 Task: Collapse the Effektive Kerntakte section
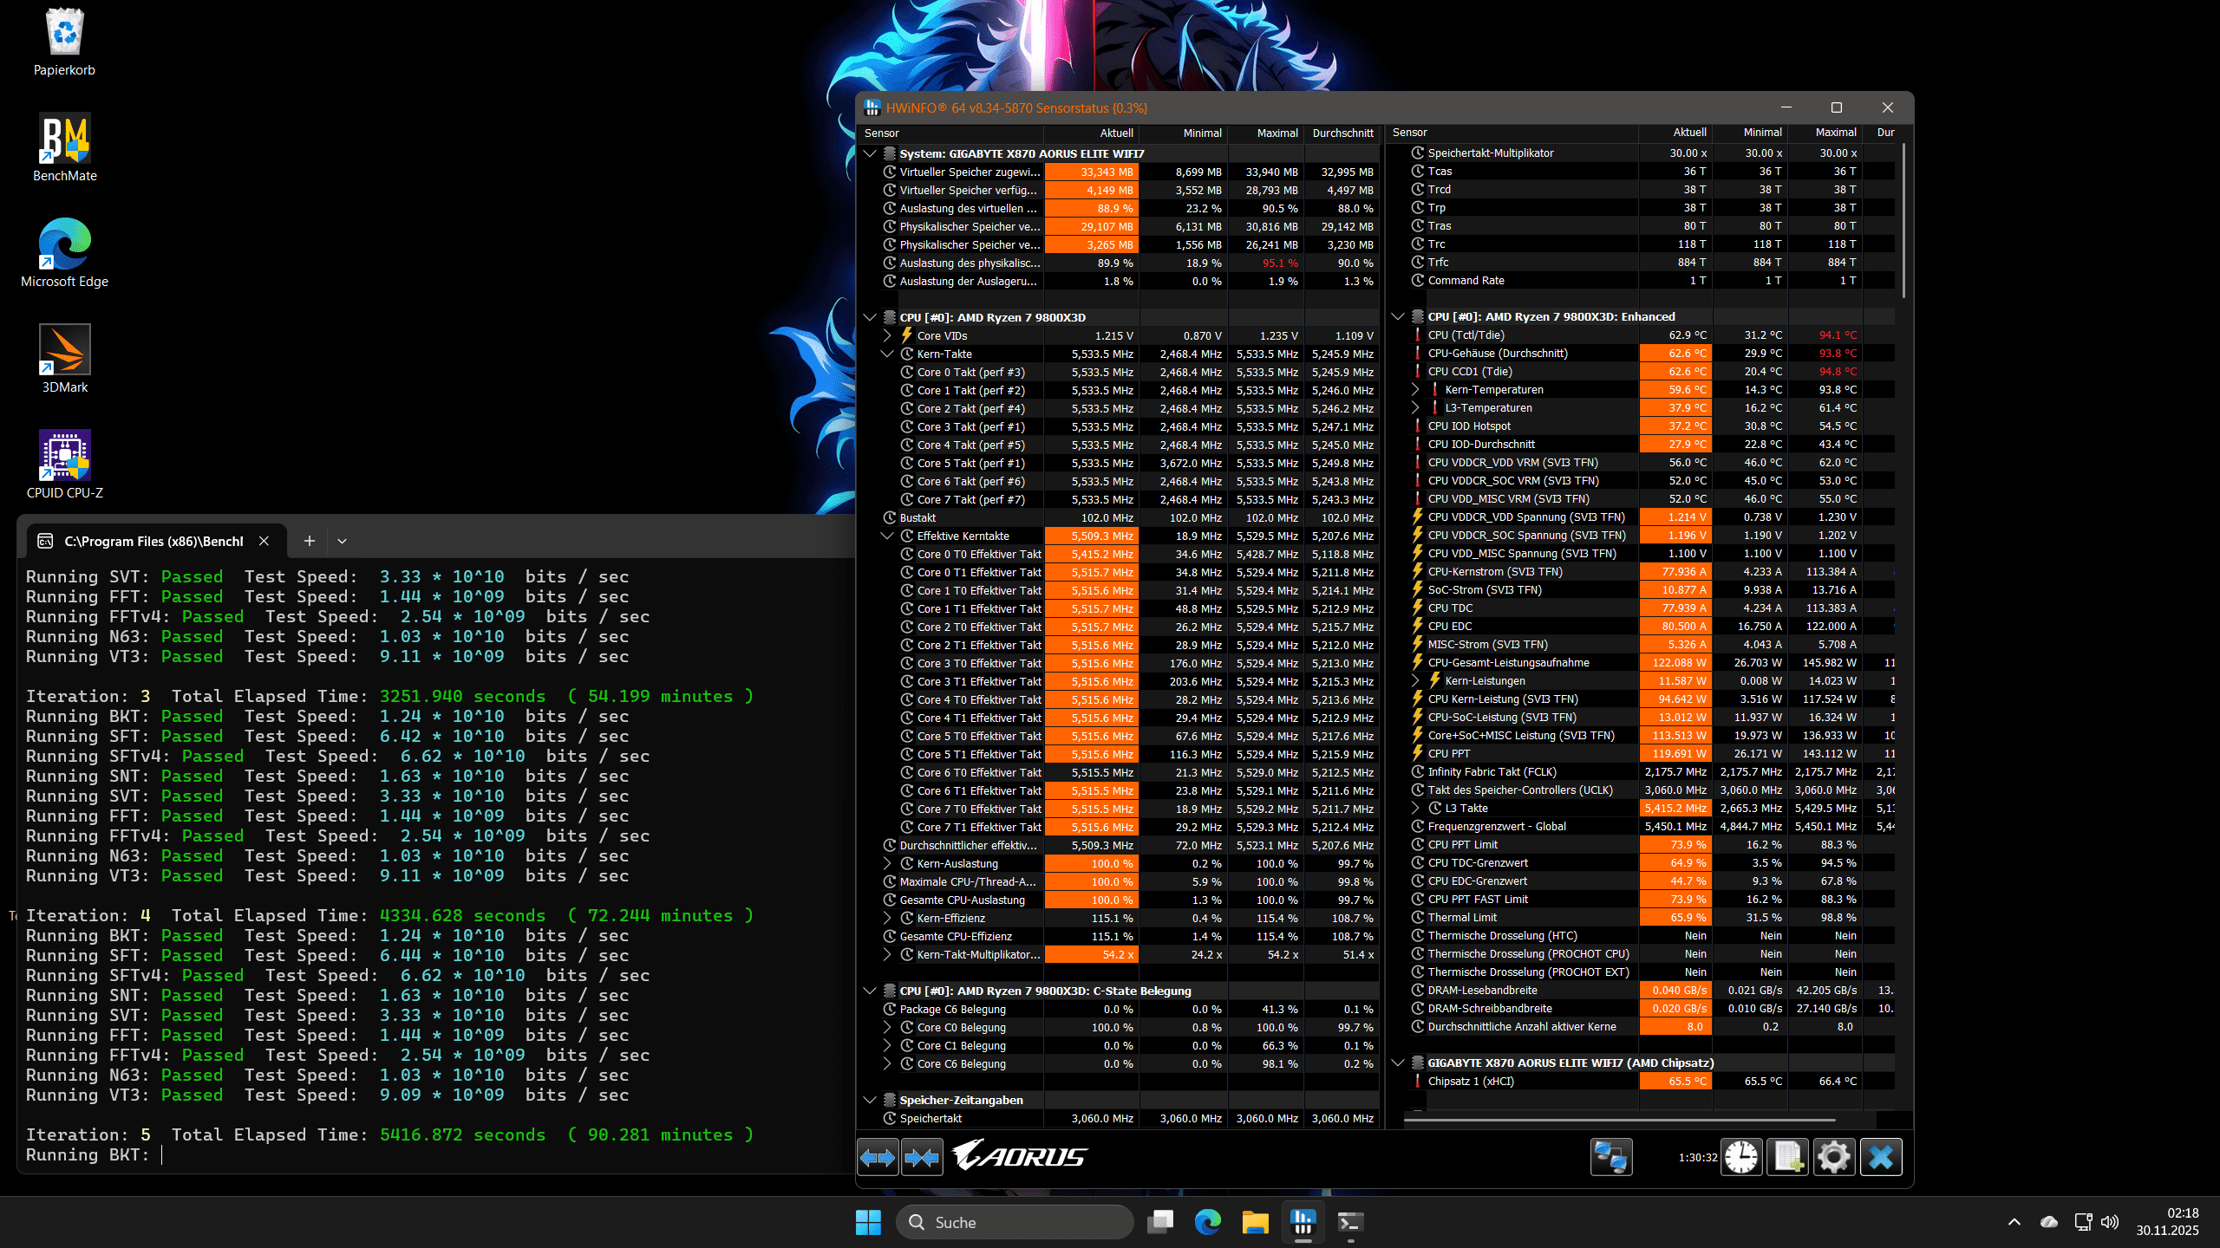tap(887, 535)
